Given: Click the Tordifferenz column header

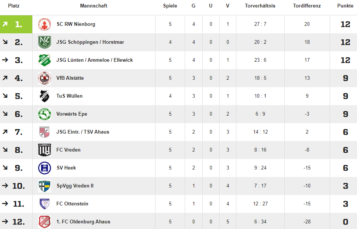Looking at the screenshot, I should pyautogui.click(x=307, y=6).
